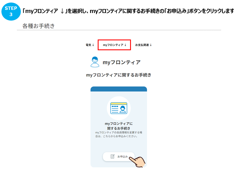This screenshot has height=173, width=234.
Task: Click the myフロンティアに関するお手続き subtitle text
Action: point(118,75)
